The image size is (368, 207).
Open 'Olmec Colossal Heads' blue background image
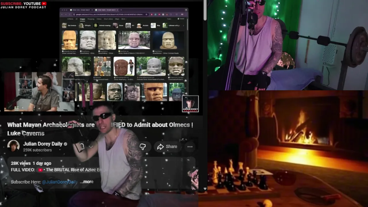coord(168,40)
